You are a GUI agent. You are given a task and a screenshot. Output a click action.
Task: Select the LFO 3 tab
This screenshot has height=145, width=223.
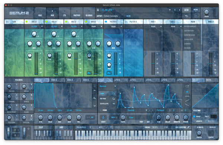pos(136,80)
